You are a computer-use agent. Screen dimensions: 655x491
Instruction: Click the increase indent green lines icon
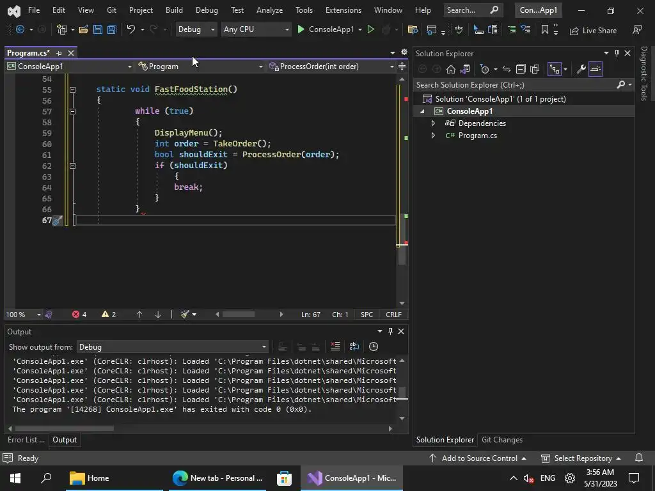pyautogui.click(x=512, y=29)
